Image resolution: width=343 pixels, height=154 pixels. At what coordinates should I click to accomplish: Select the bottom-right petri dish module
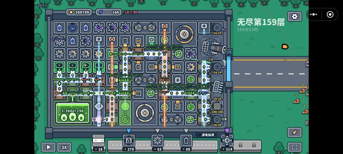(191, 119)
